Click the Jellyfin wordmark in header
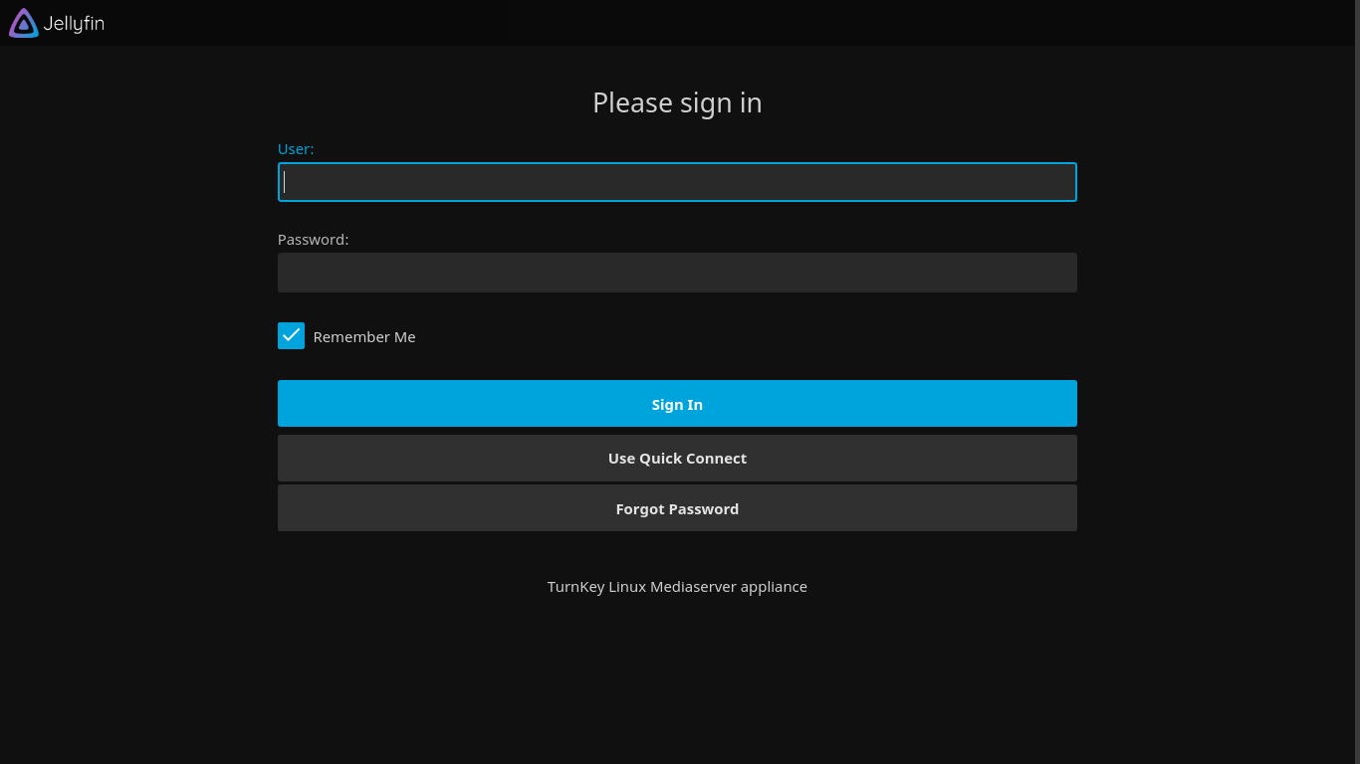The image size is (1360, 764). [74, 23]
